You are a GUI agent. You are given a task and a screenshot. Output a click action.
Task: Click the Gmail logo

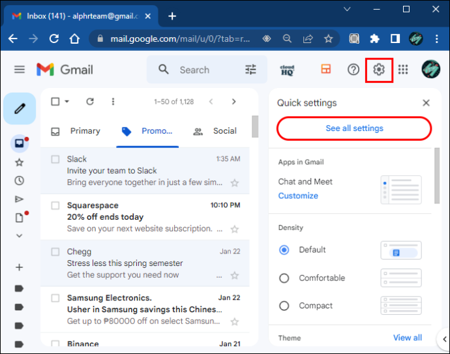click(x=65, y=70)
